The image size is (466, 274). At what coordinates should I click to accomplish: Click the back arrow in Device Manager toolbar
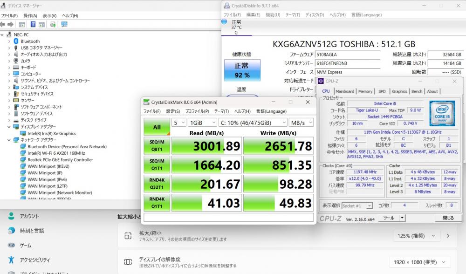[x=3, y=24]
